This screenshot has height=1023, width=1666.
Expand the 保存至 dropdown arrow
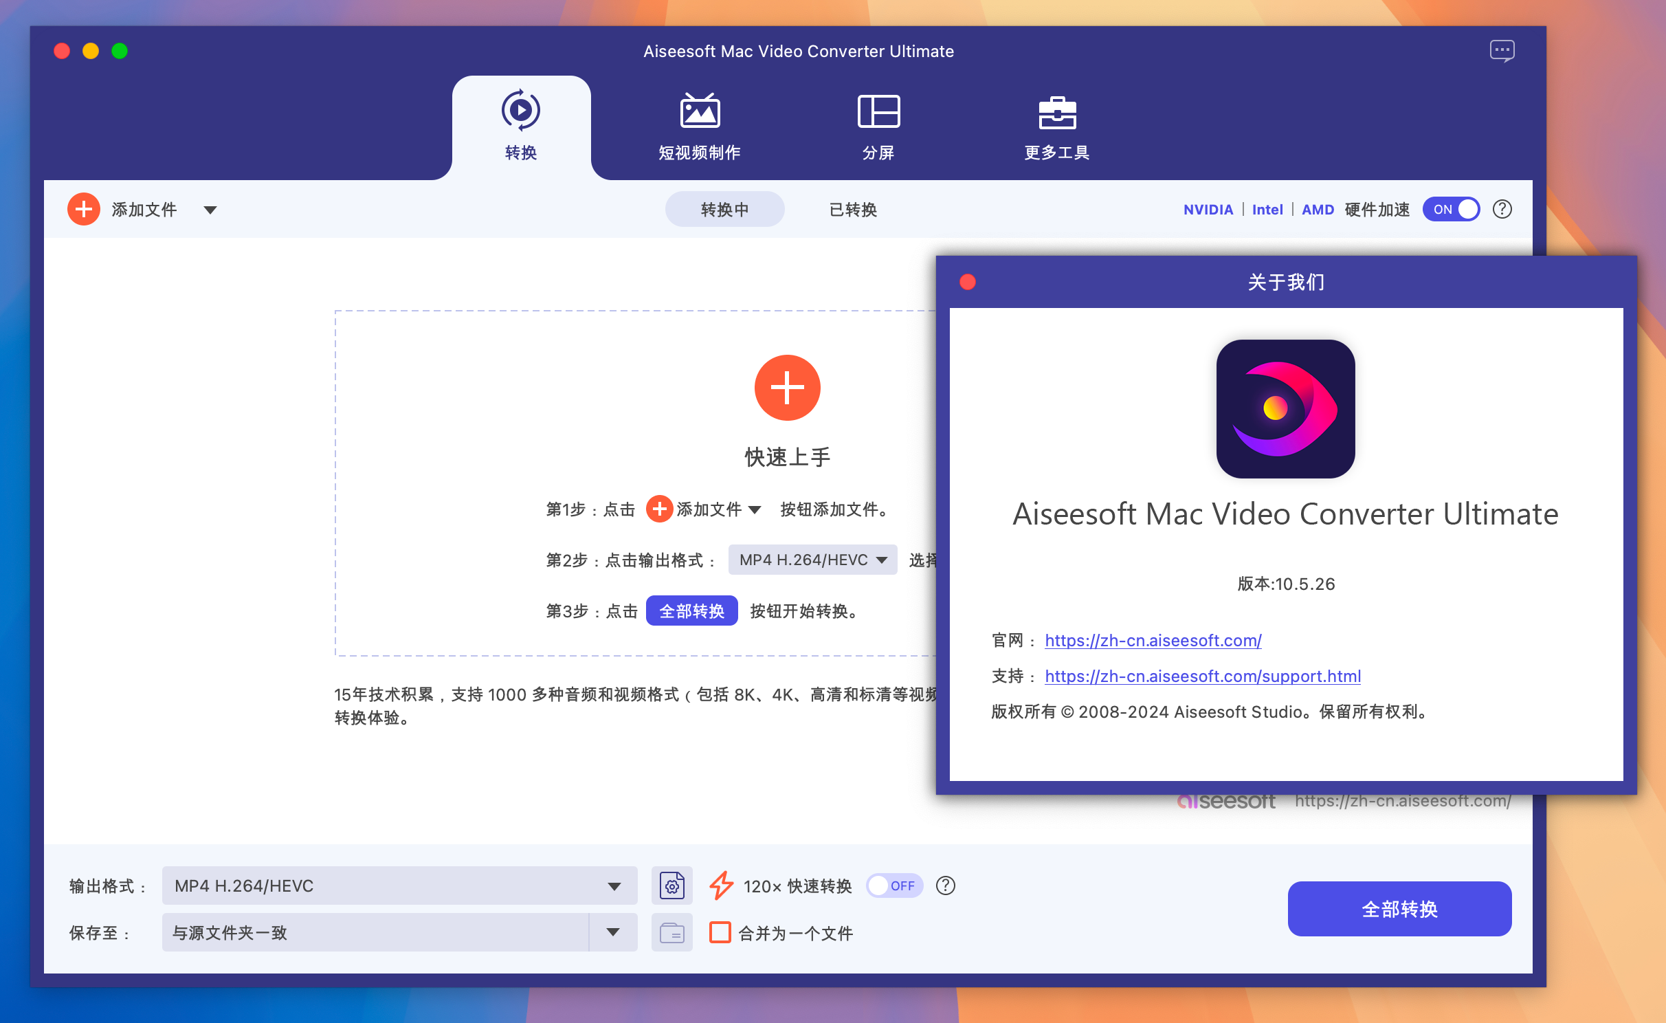point(613,932)
